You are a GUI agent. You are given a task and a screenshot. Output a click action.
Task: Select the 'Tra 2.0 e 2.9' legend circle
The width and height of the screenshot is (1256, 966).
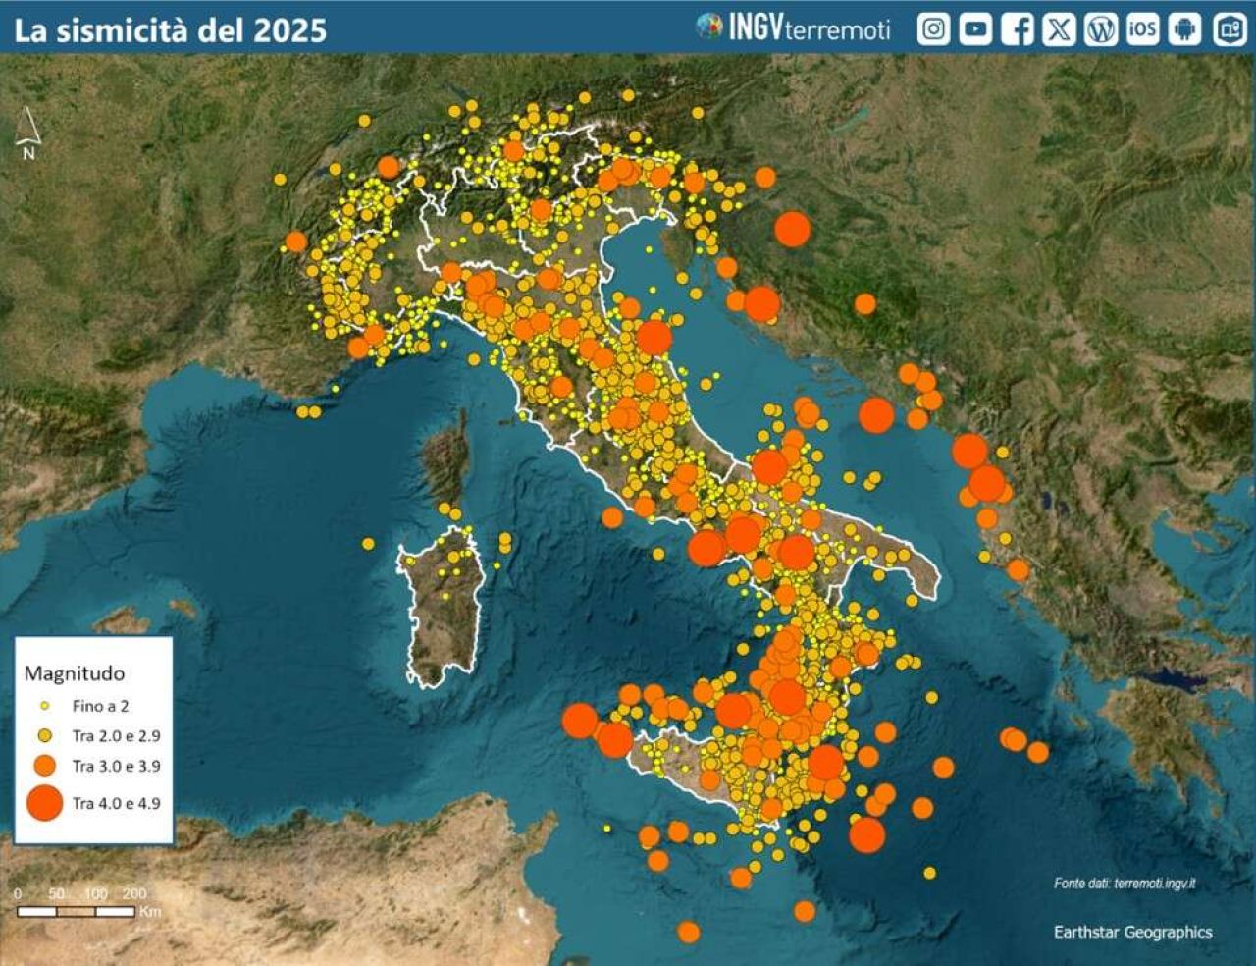(x=44, y=735)
